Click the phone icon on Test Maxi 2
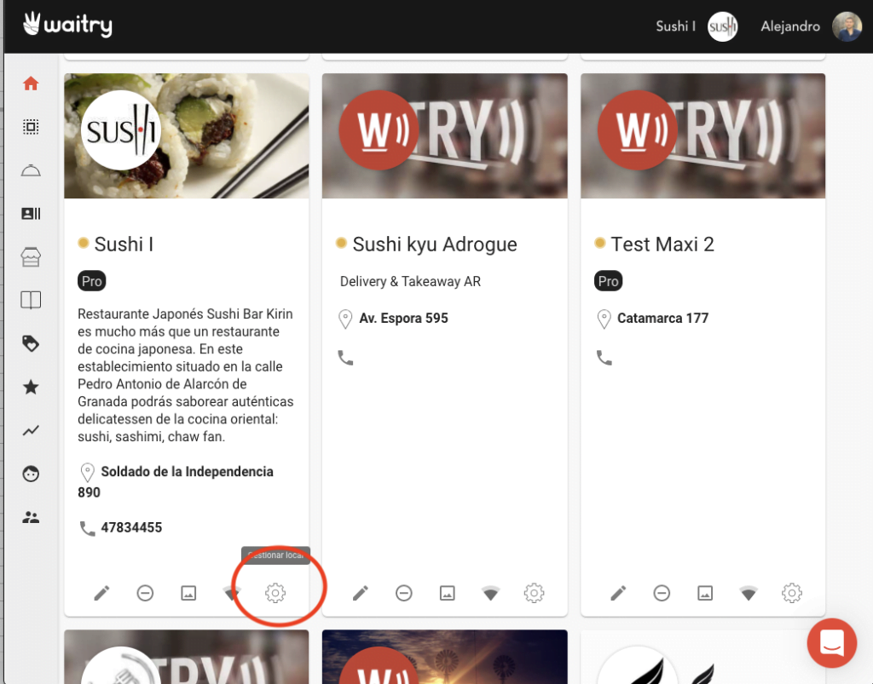The height and width of the screenshot is (684, 873). pyautogui.click(x=604, y=358)
